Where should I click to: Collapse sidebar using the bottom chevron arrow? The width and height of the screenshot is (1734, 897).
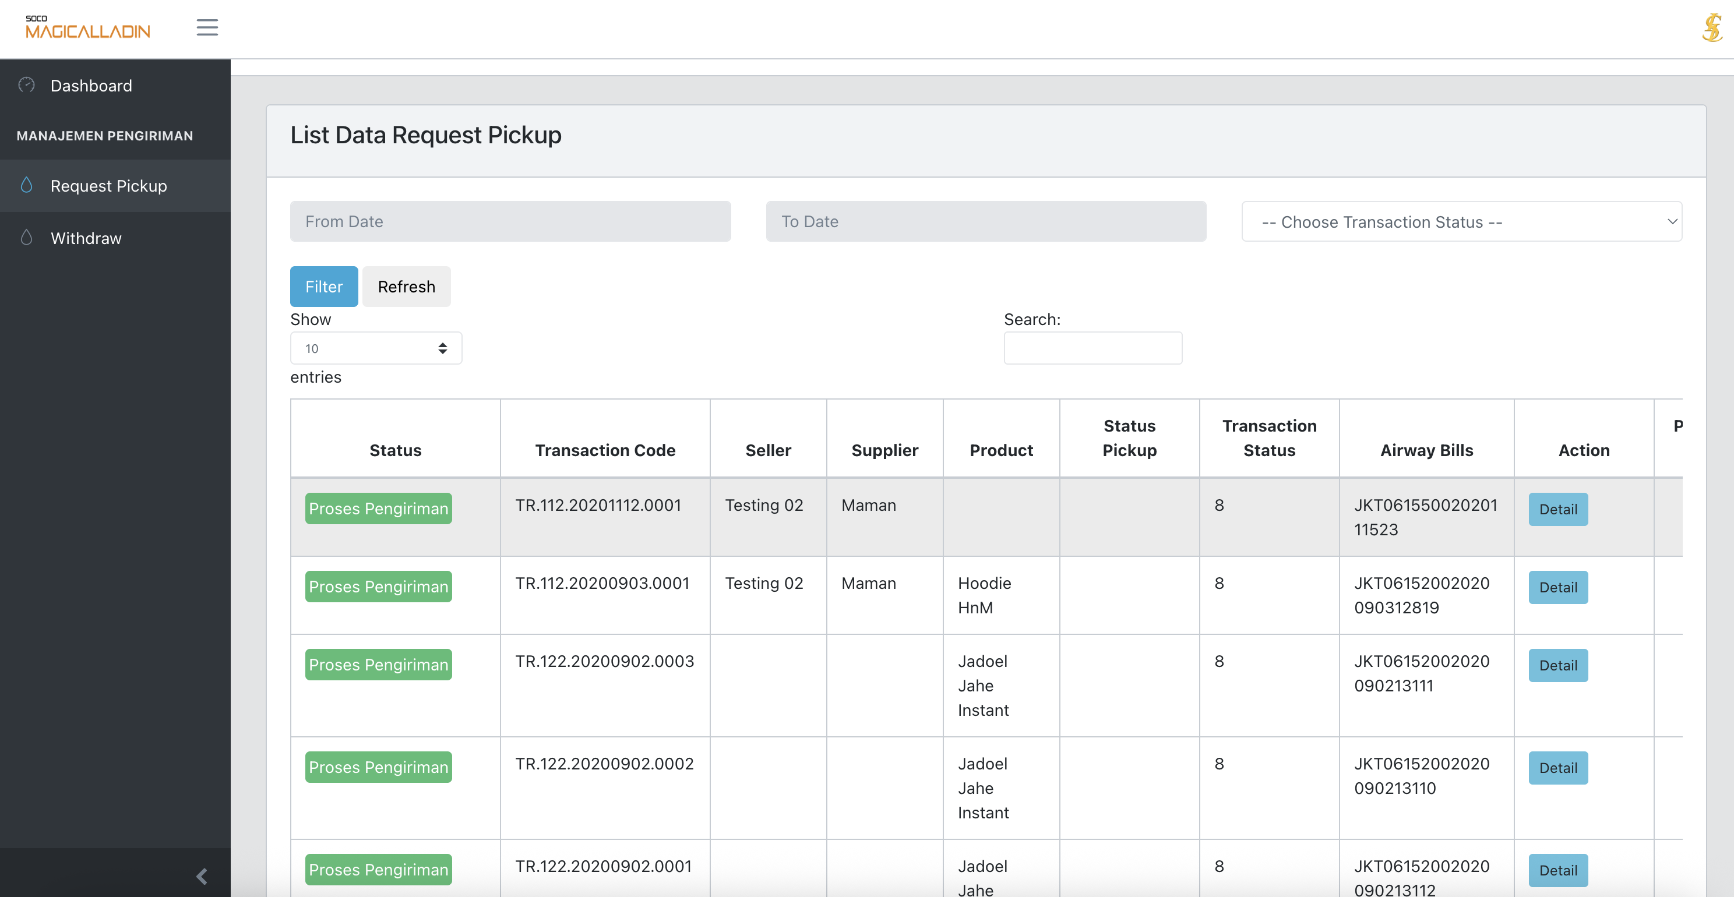coord(201,875)
